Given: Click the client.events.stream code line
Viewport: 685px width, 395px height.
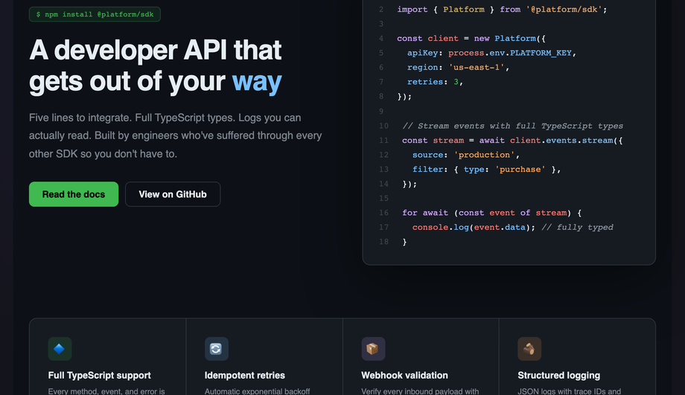Looking at the screenshot, I should [512, 140].
